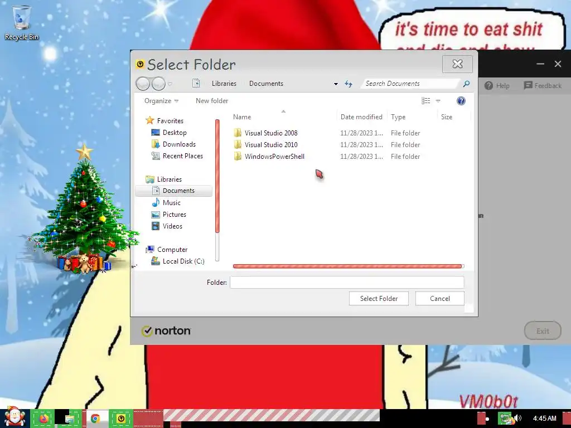Select Local Disk (C:) in navigation pane
The image size is (571, 428).
(178, 261)
